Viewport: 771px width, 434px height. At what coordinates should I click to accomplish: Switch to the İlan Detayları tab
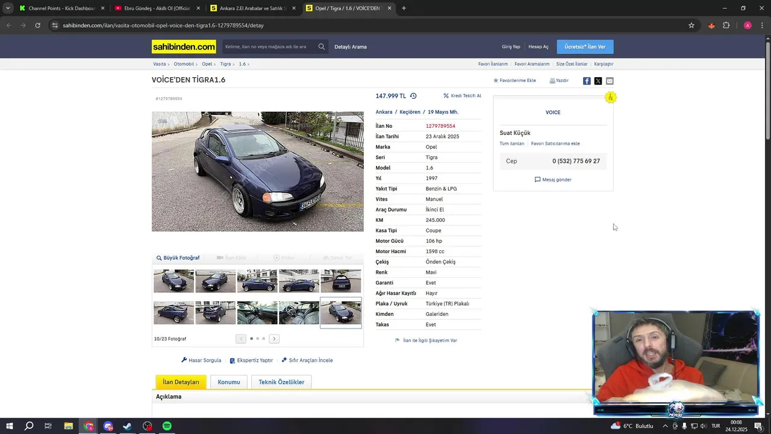(x=181, y=382)
